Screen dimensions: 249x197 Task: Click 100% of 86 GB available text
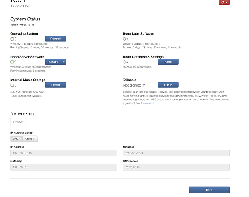pos(137,67)
